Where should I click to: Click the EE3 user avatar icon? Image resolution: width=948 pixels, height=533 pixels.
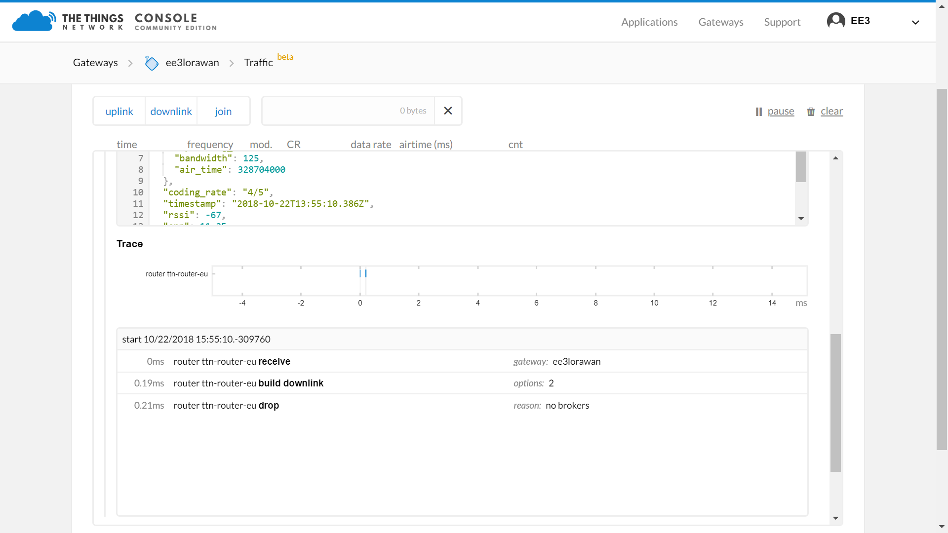tap(835, 21)
